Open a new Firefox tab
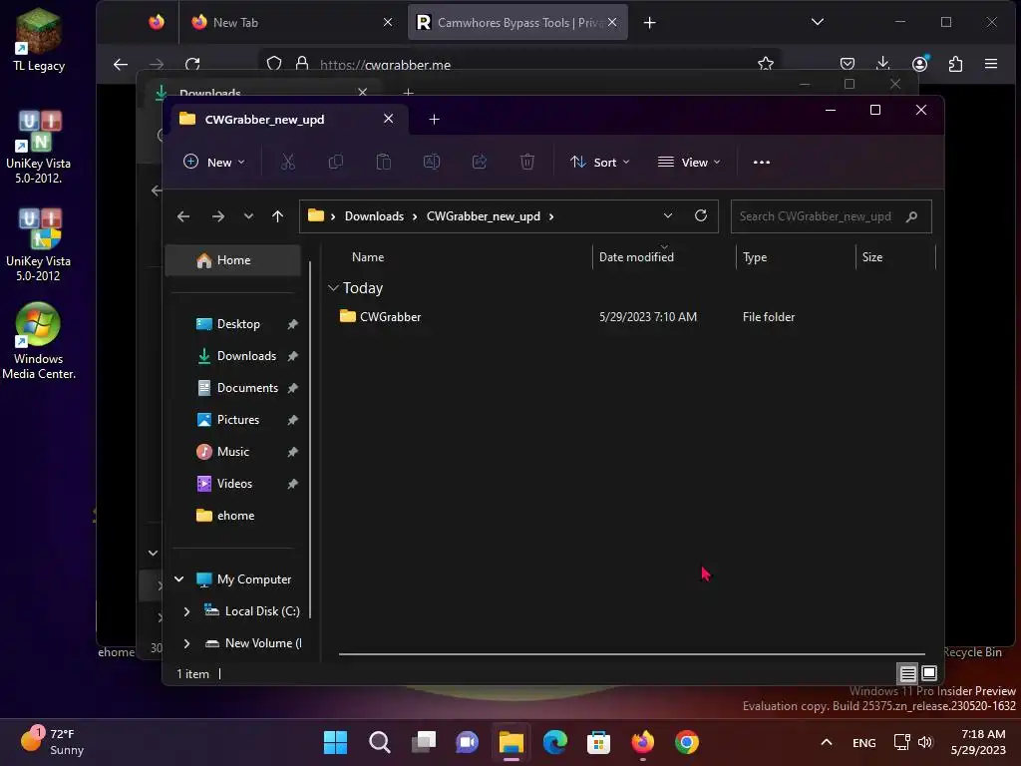The width and height of the screenshot is (1021, 766). [649, 23]
